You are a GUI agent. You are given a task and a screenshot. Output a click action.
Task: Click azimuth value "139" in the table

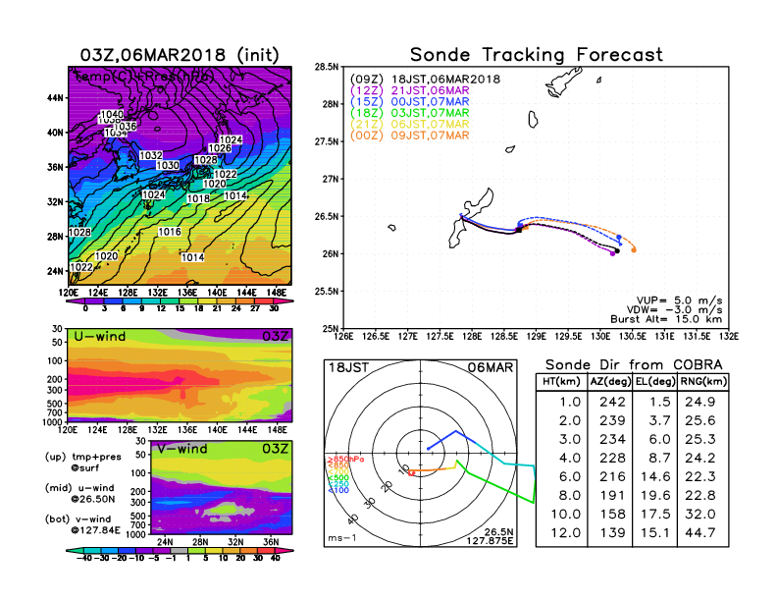612,533
